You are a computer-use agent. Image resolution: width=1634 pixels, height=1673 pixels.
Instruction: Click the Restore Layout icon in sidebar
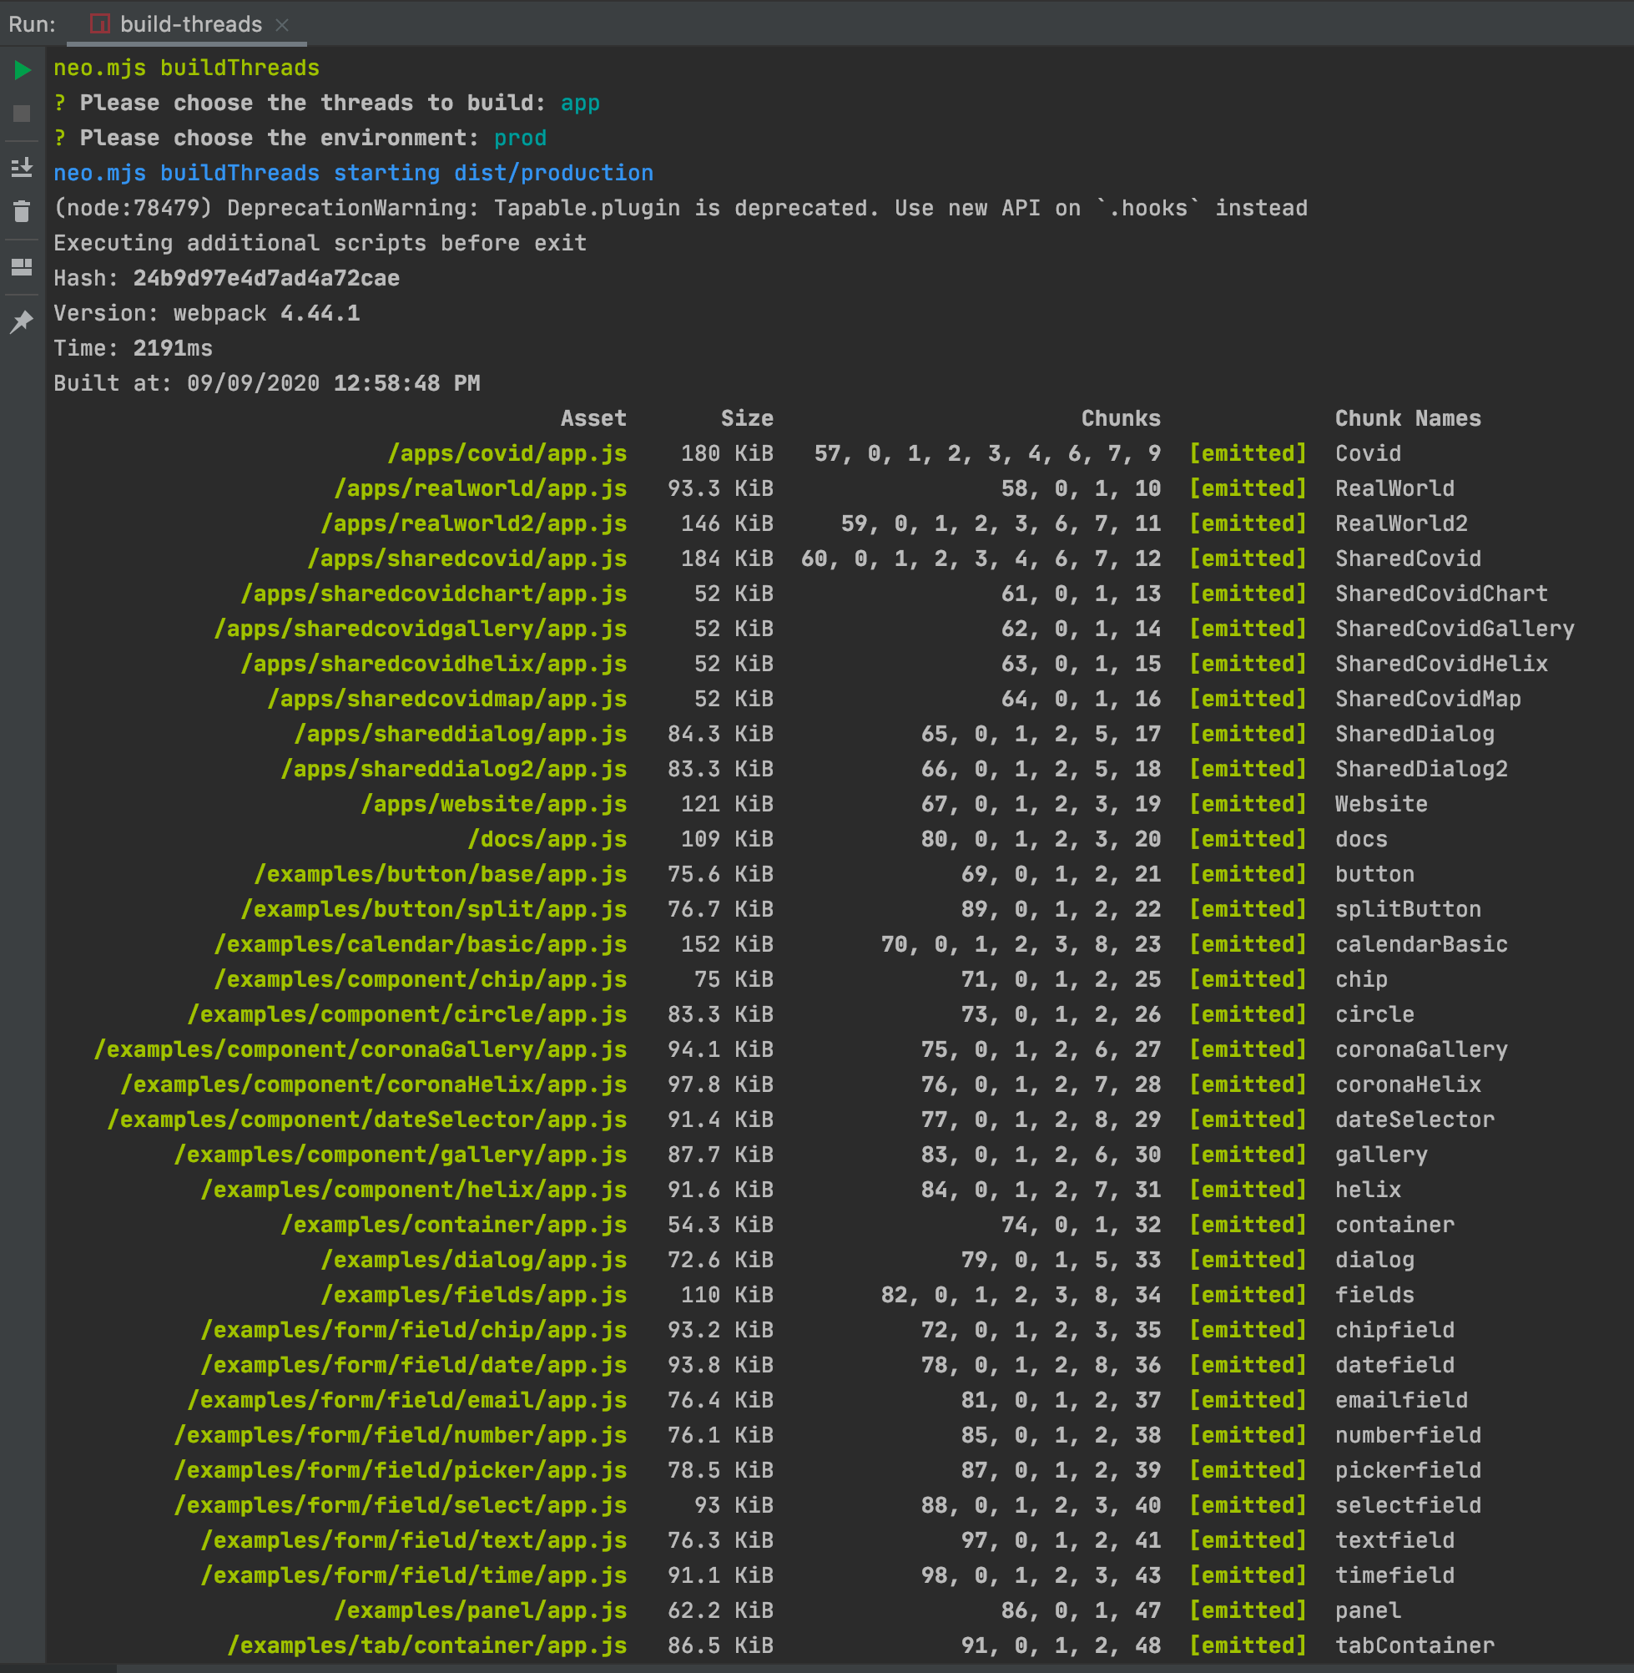23,267
